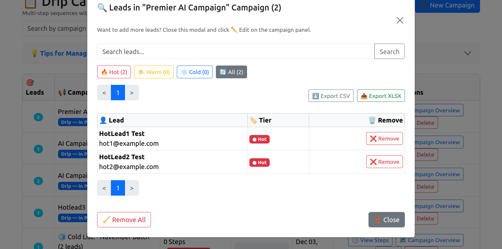Close the modal with the X icon
This screenshot has height=249, width=502.
[x=400, y=20]
